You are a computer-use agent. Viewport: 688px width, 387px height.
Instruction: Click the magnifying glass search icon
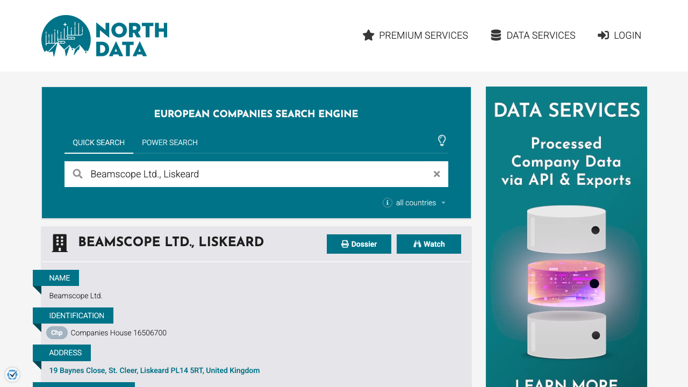coord(77,174)
